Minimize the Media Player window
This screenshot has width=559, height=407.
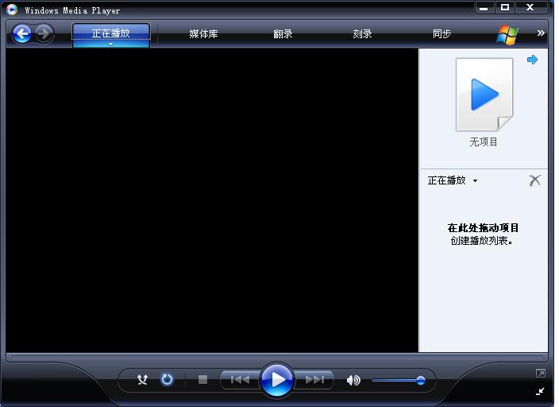click(x=484, y=8)
